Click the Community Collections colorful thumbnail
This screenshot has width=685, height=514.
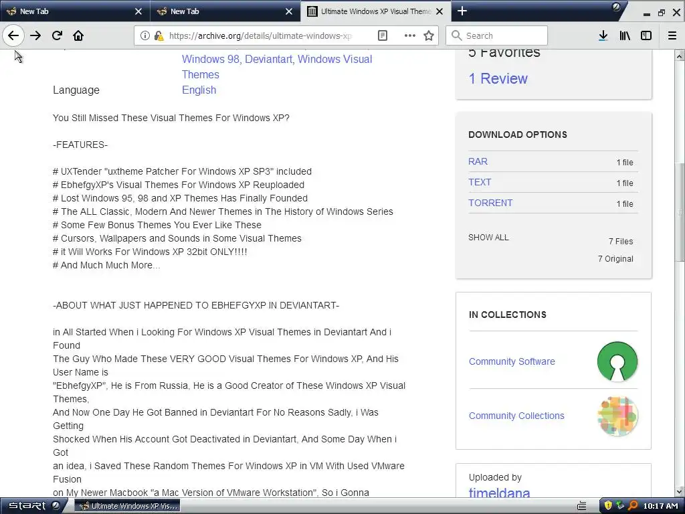click(617, 416)
